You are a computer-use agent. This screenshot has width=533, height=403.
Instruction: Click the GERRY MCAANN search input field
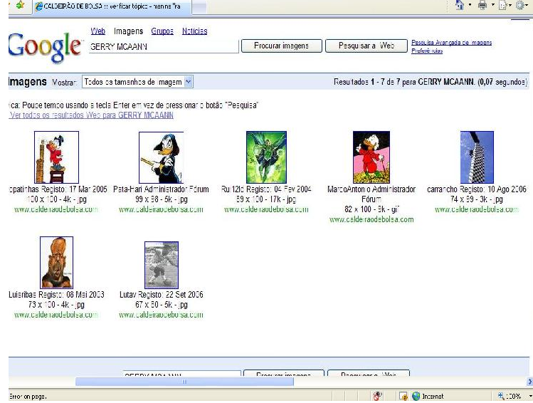[x=164, y=46]
